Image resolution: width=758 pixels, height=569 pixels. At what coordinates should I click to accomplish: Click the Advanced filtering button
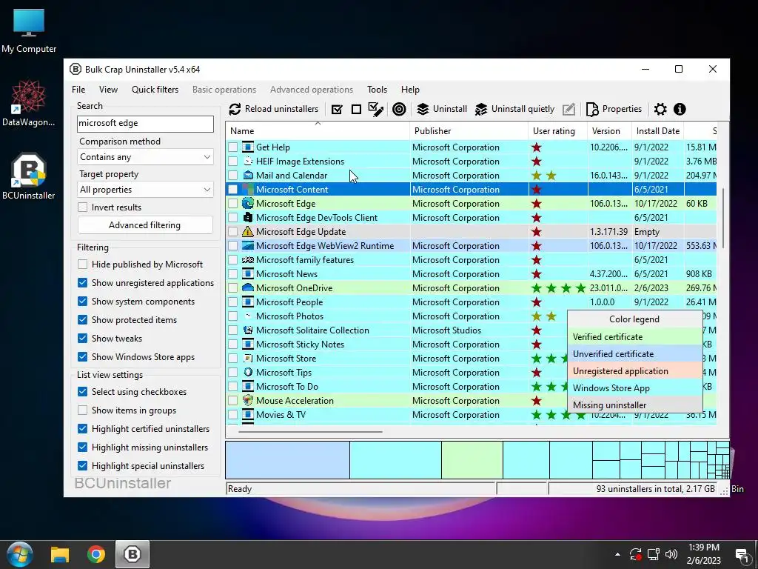point(145,225)
